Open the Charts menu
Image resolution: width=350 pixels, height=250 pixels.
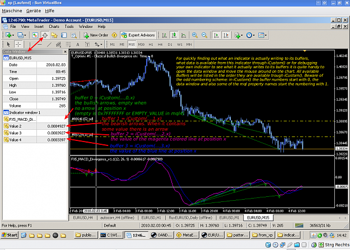coord(54,26)
